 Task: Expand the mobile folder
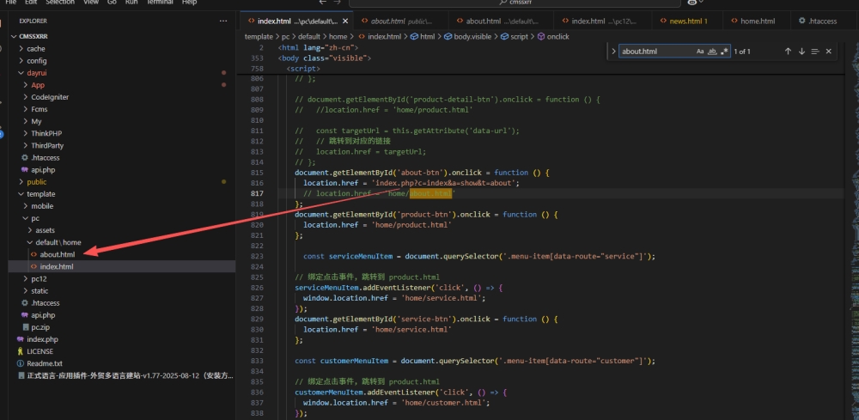point(26,206)
